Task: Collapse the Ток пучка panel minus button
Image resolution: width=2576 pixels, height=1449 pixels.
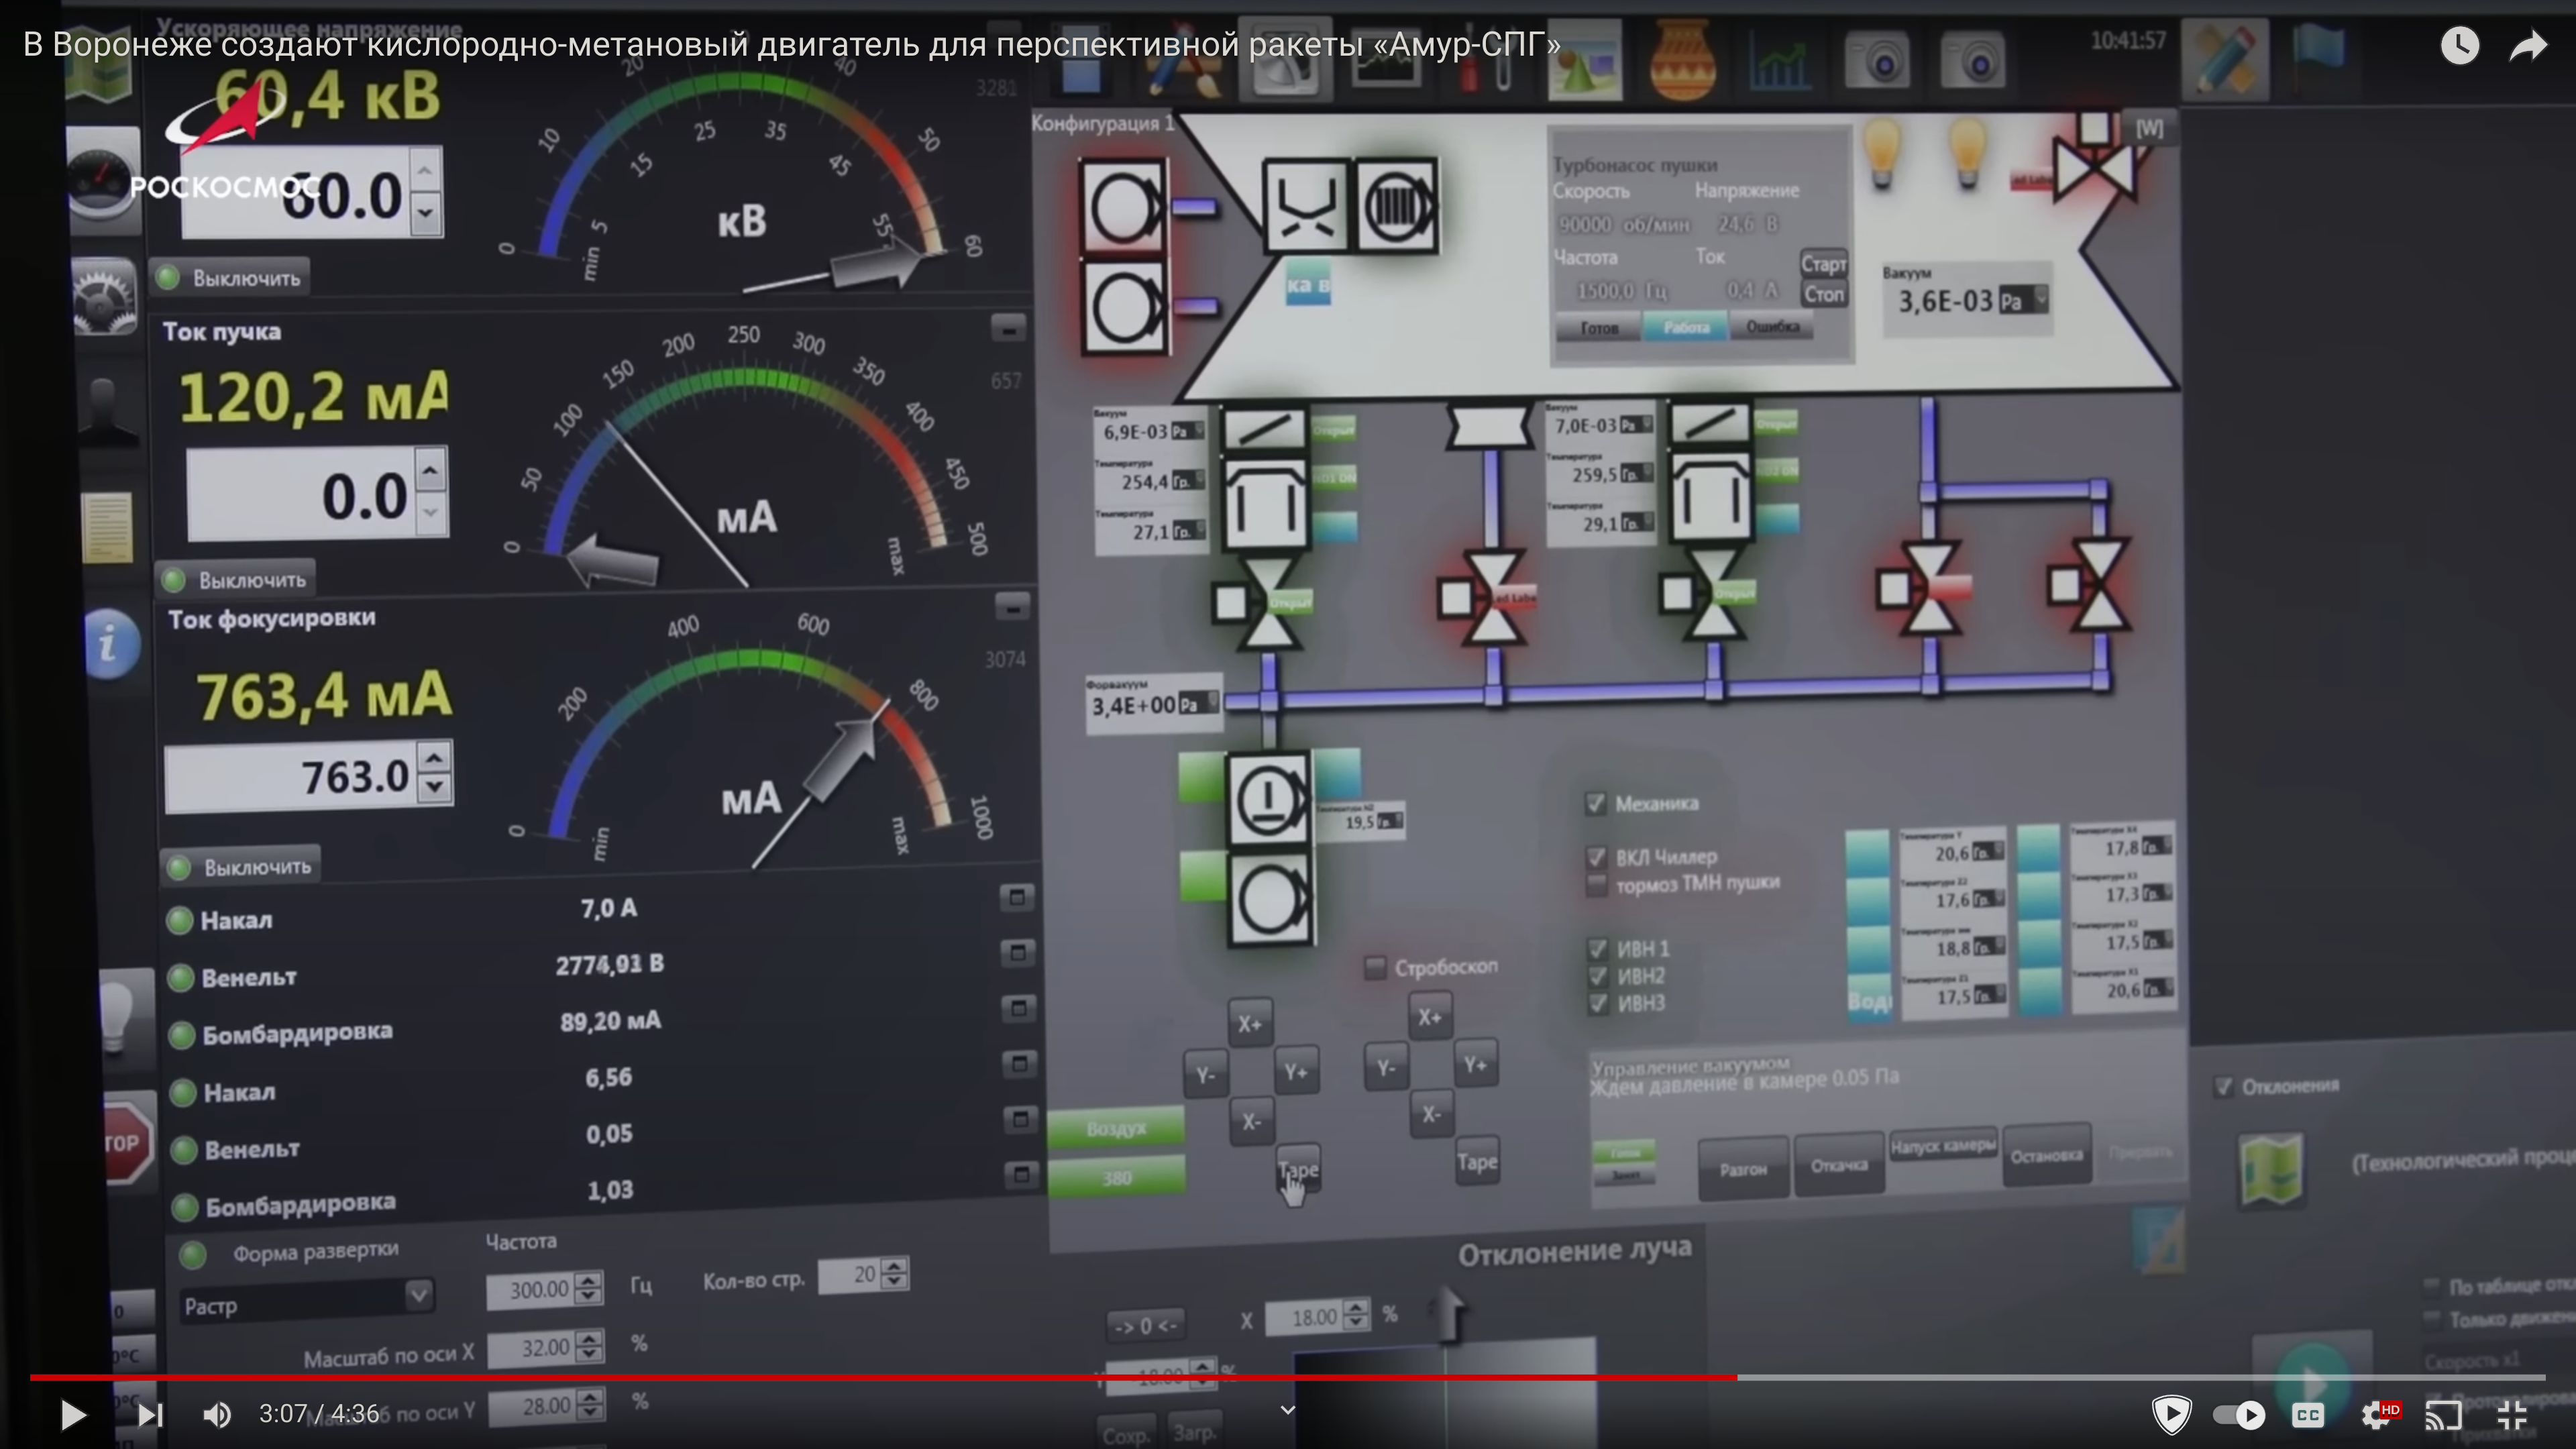Action: coord(1008,328)
